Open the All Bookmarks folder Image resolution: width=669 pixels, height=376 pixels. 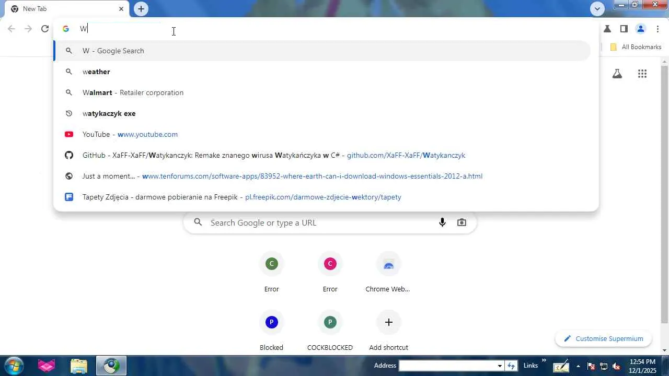coord(636,47)
